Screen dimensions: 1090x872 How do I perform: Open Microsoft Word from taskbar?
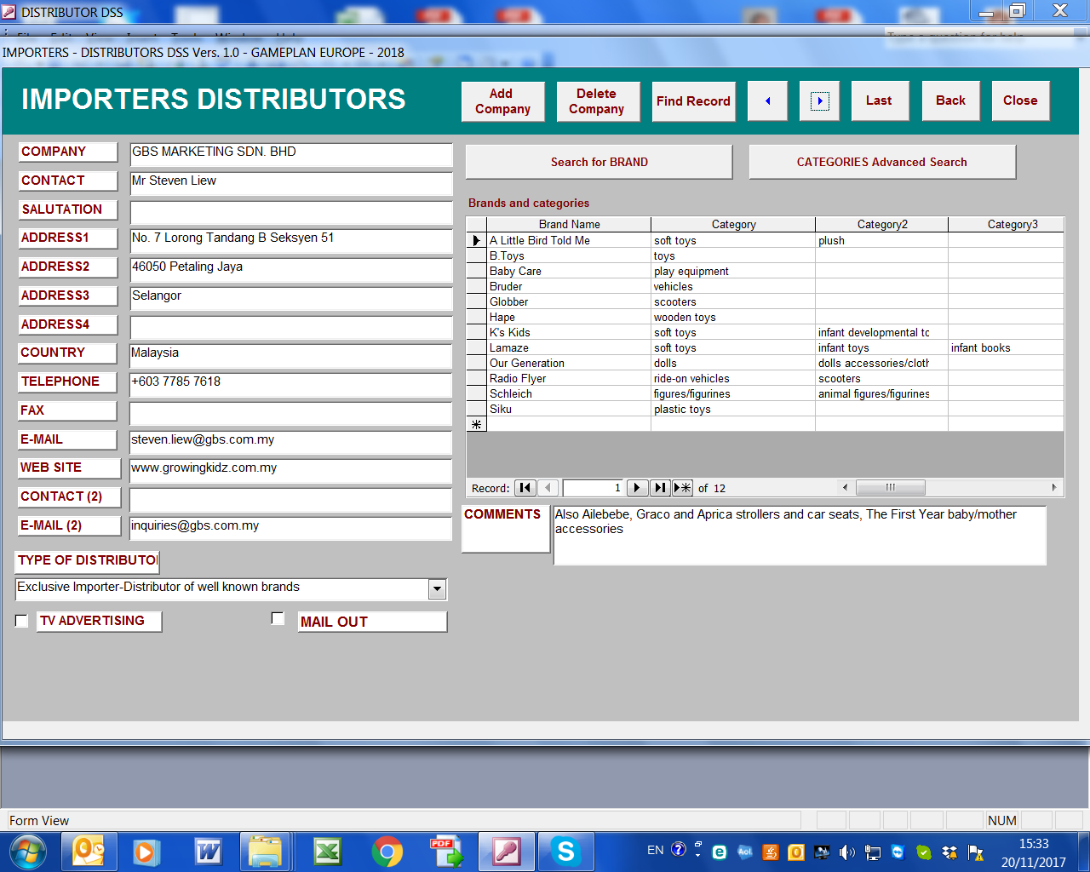click(208, 852)
